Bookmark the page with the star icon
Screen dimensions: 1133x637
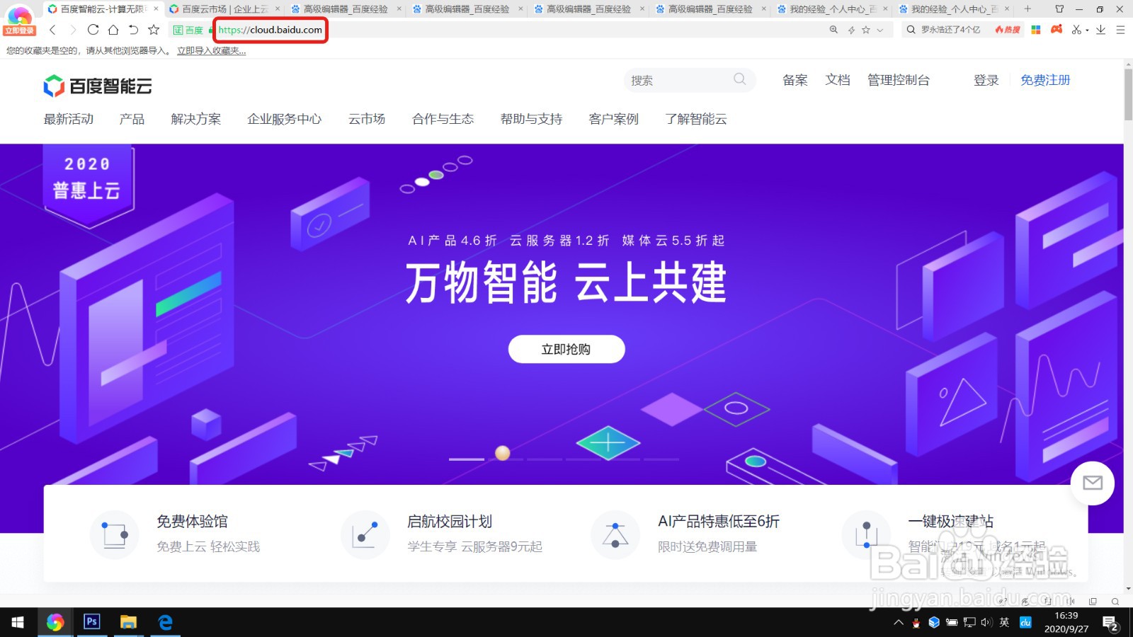click(x=865, y=30)
